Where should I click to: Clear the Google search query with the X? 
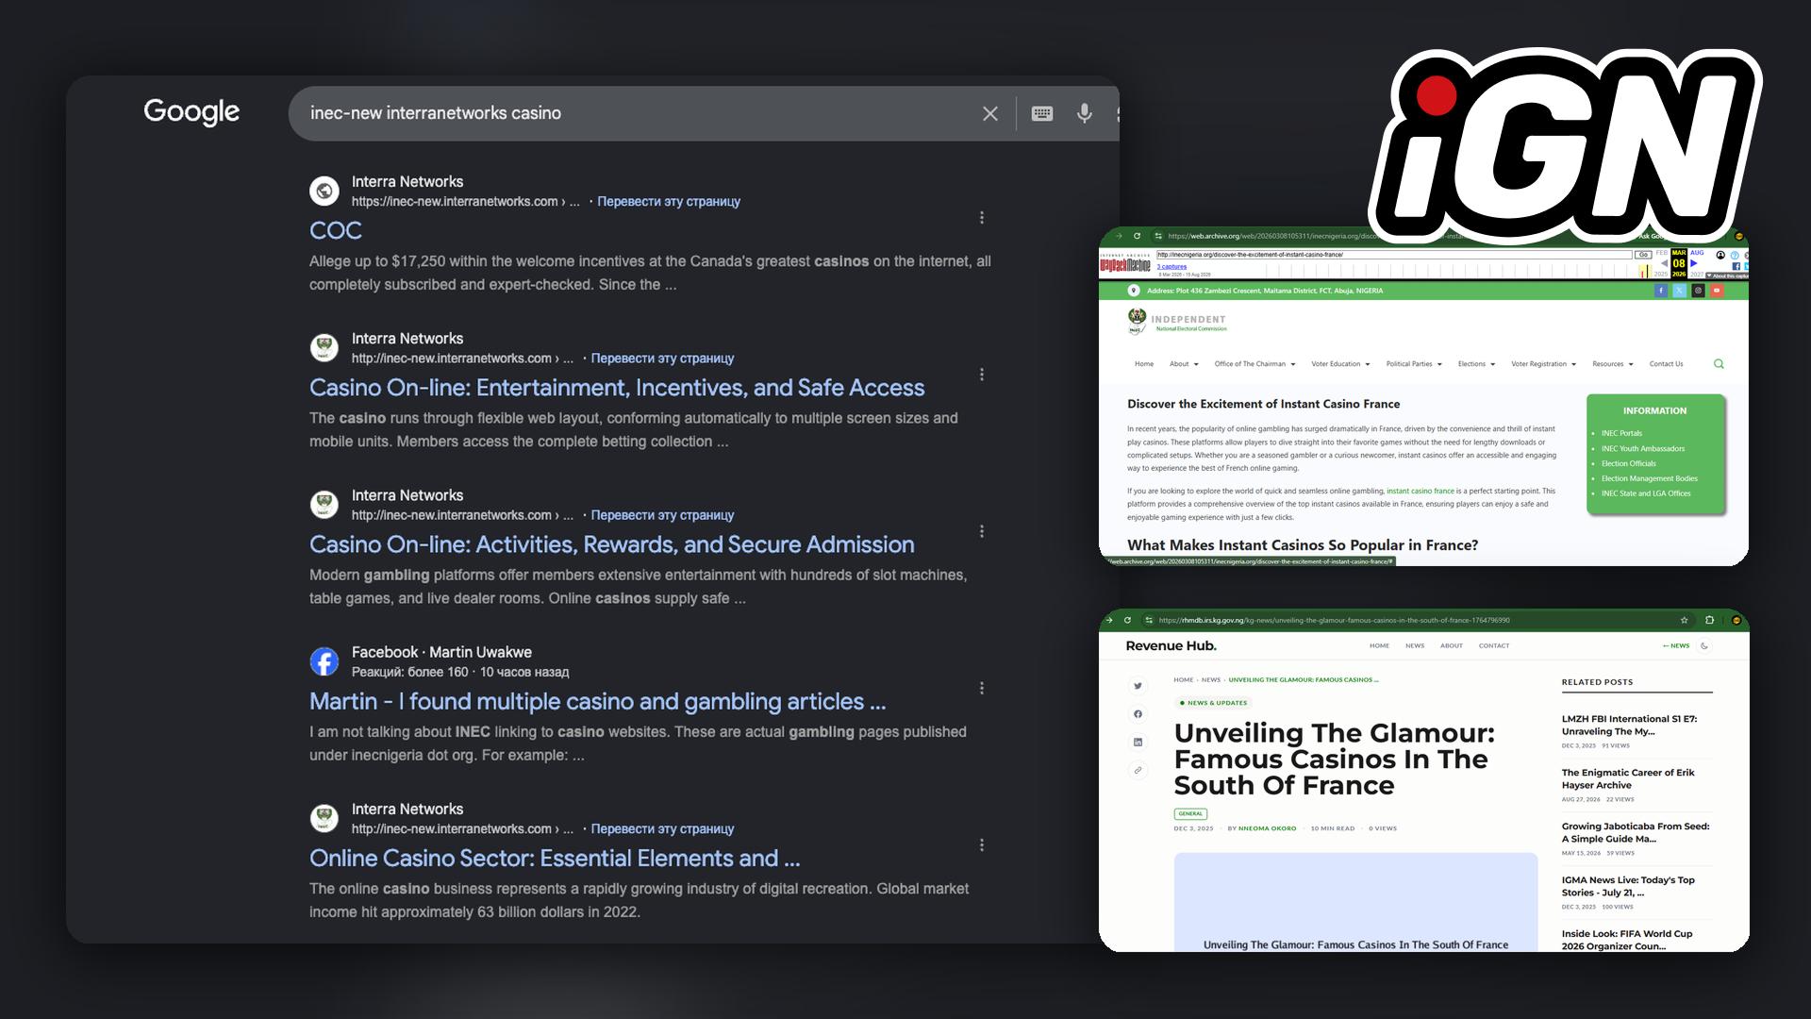click(989, 113)
